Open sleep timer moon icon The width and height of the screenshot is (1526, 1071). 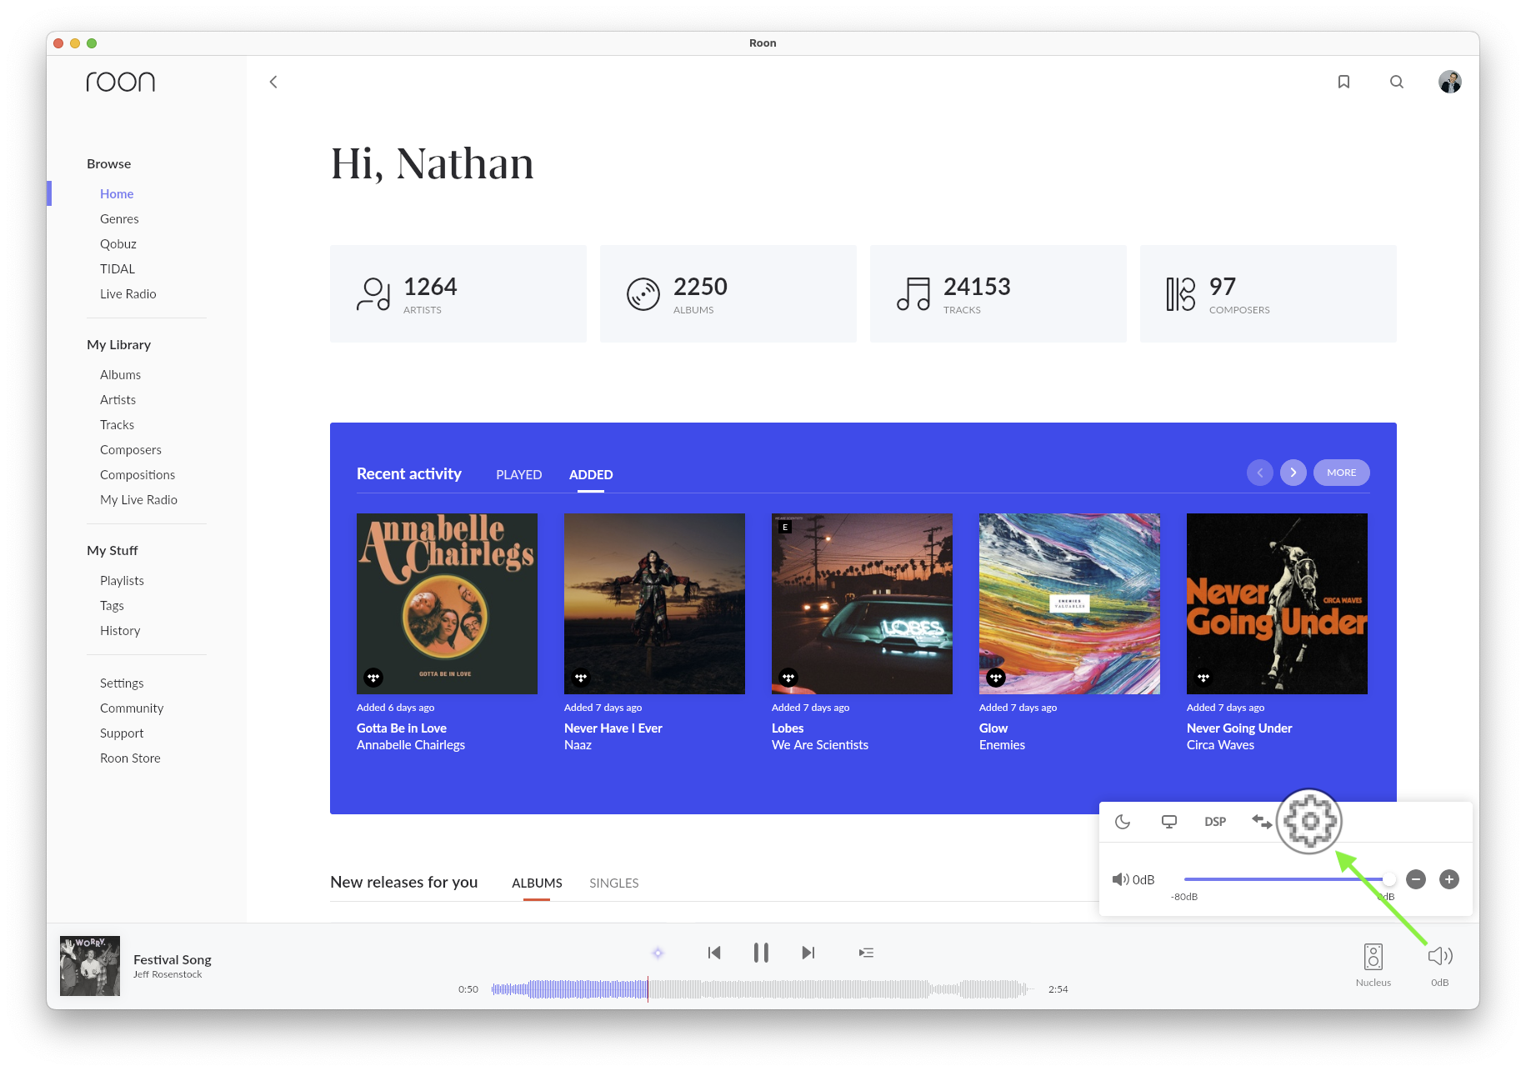[x=1123, y=822]
